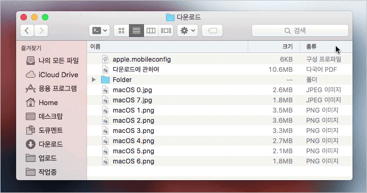367x193 pixels.
Task: Click the 다국어 PDF kind value
Action: tap(321, 70)
